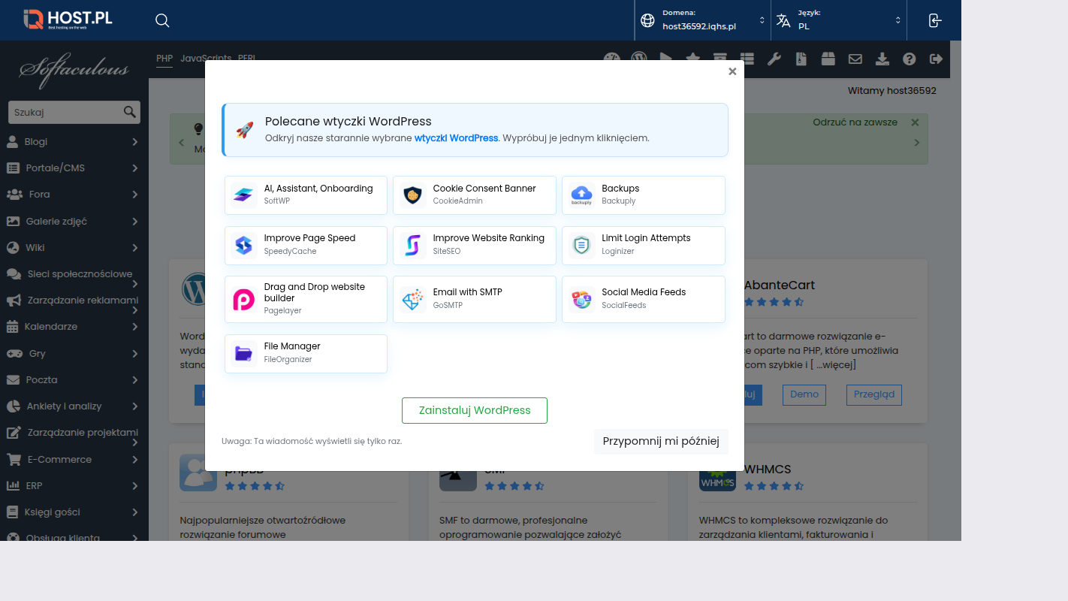Viewport: 1068px width, 601px height.
Task: Click the Pagelayer pink P icon
Action: [x=244, y=300]
